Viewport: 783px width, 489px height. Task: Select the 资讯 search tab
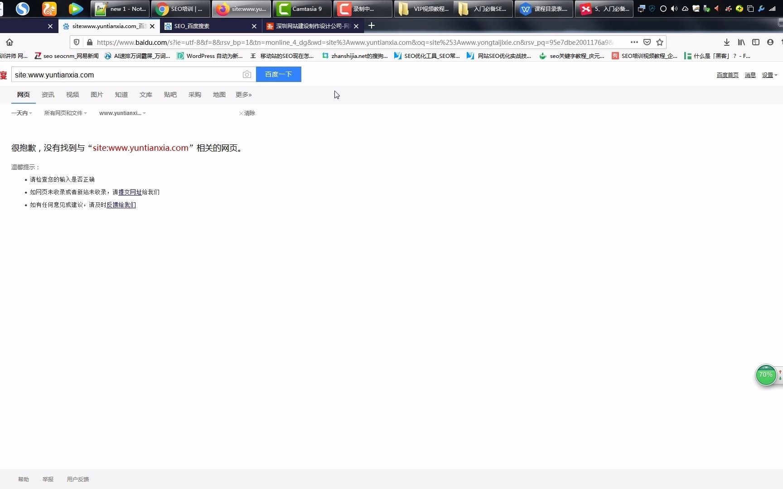click(x=48, y=95)
